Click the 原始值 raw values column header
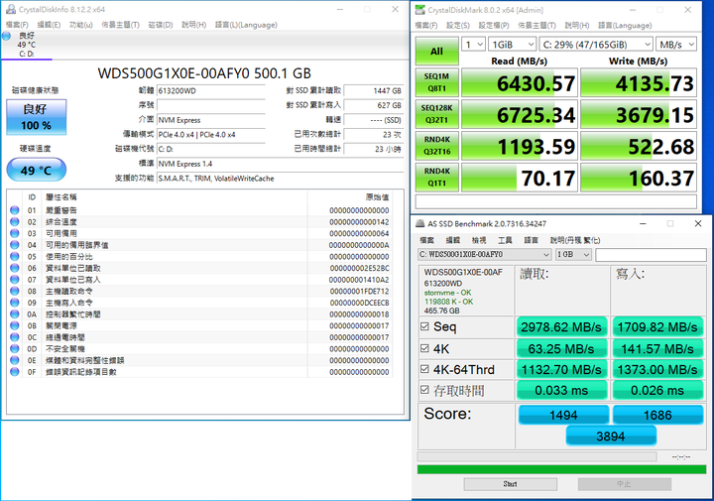714x501 pixels. point(378,196)
